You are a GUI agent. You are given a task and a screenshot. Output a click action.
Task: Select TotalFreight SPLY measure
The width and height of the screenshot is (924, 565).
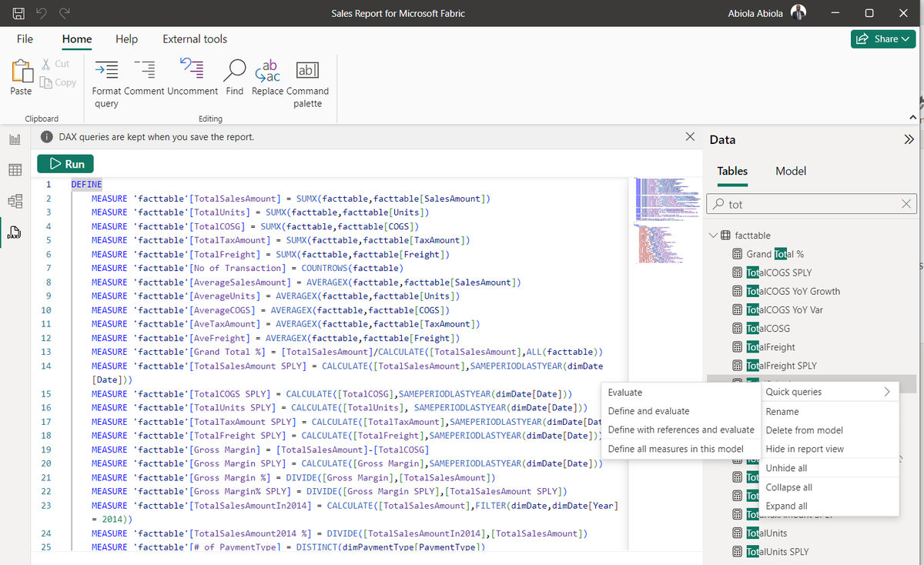coord(782,366)
